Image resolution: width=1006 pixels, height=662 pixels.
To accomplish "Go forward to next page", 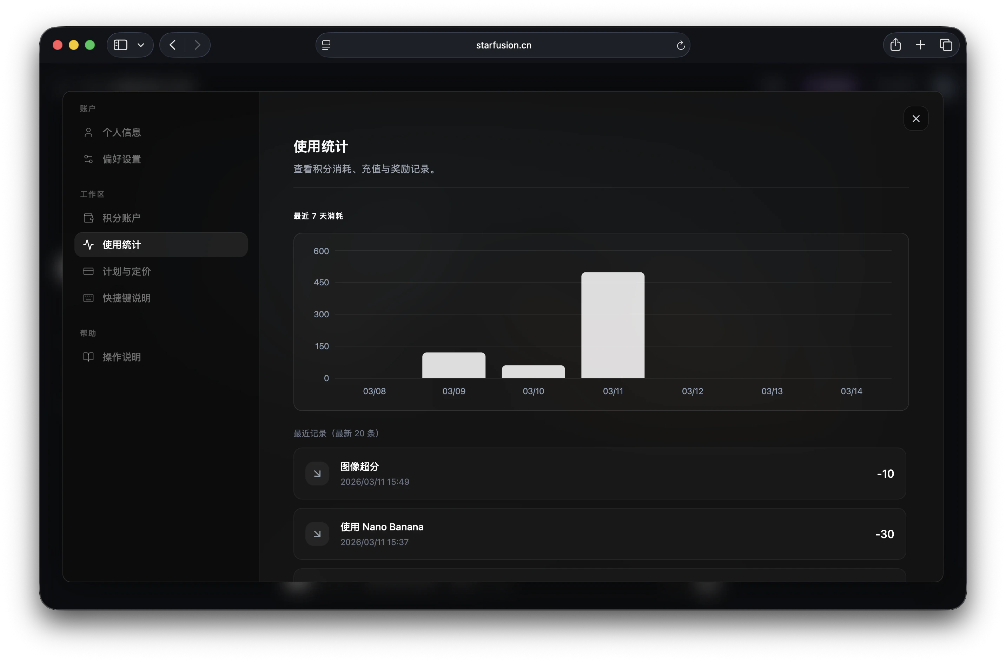I will click(x=197, y=45).
